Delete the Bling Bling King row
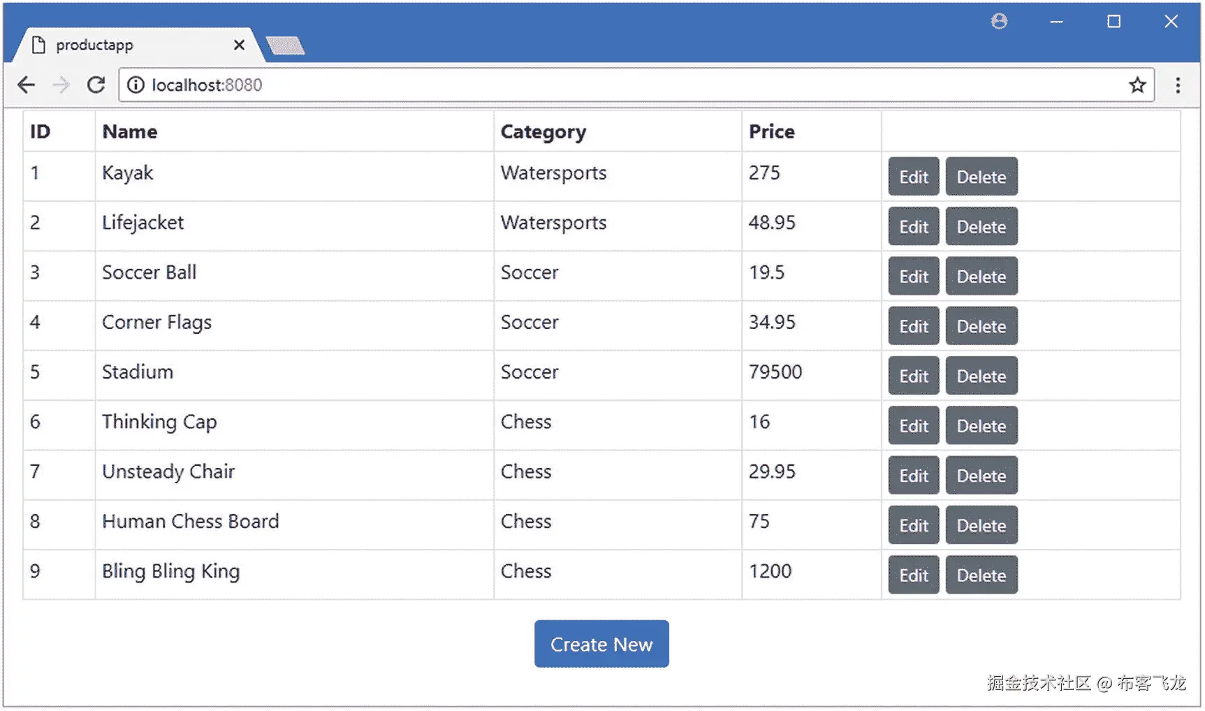Image resolution: width=1205 pixels, height=711 pixels. 981,576
